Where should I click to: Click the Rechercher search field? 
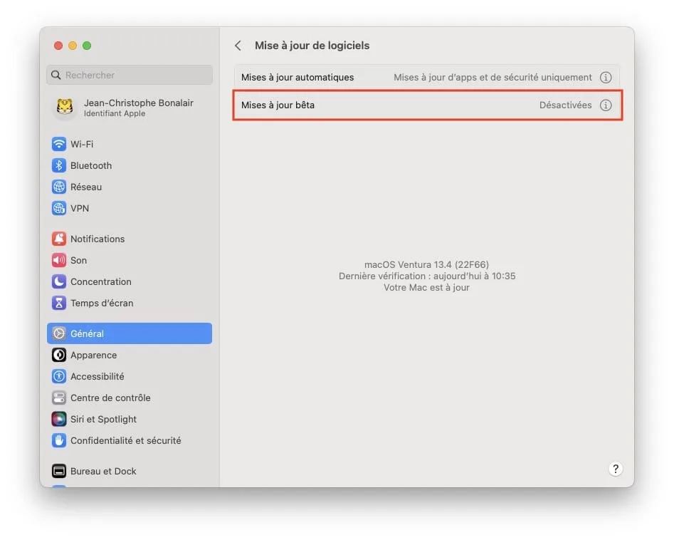129,75
